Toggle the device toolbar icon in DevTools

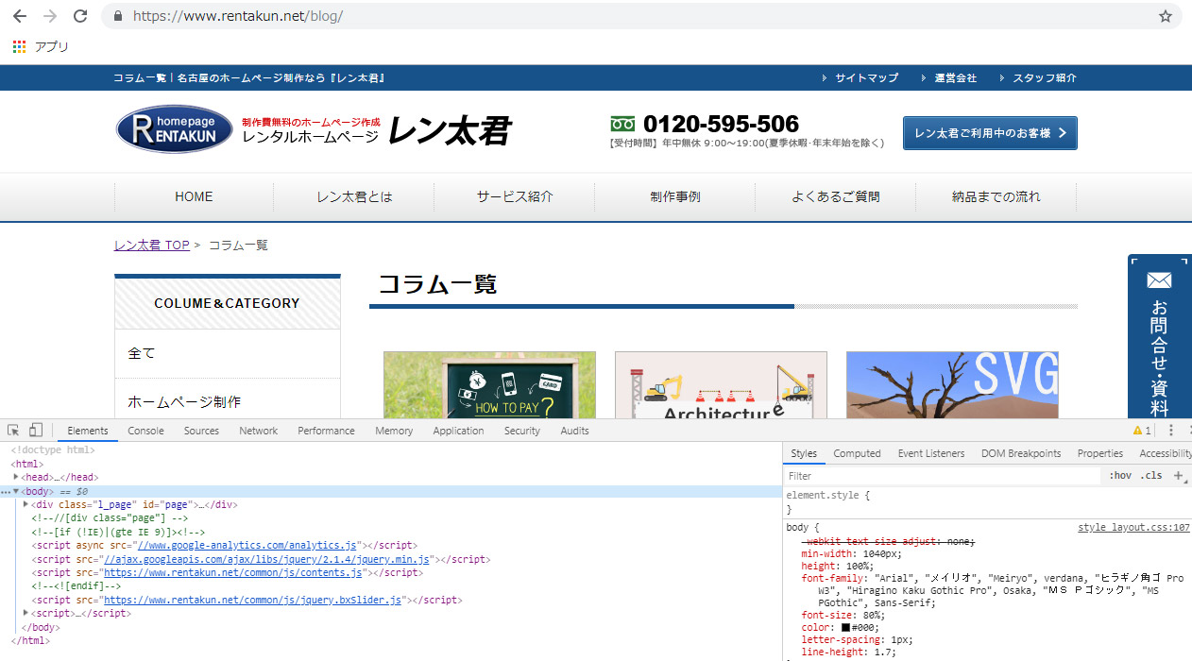point(35,431)
